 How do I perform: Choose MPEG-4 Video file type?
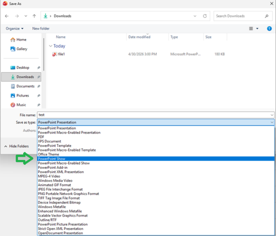pyautogui.click(x=156, y=176)
